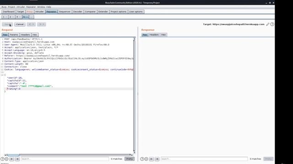
Task: Open the Repeater menu in menu bar
Action: [31, 7]
